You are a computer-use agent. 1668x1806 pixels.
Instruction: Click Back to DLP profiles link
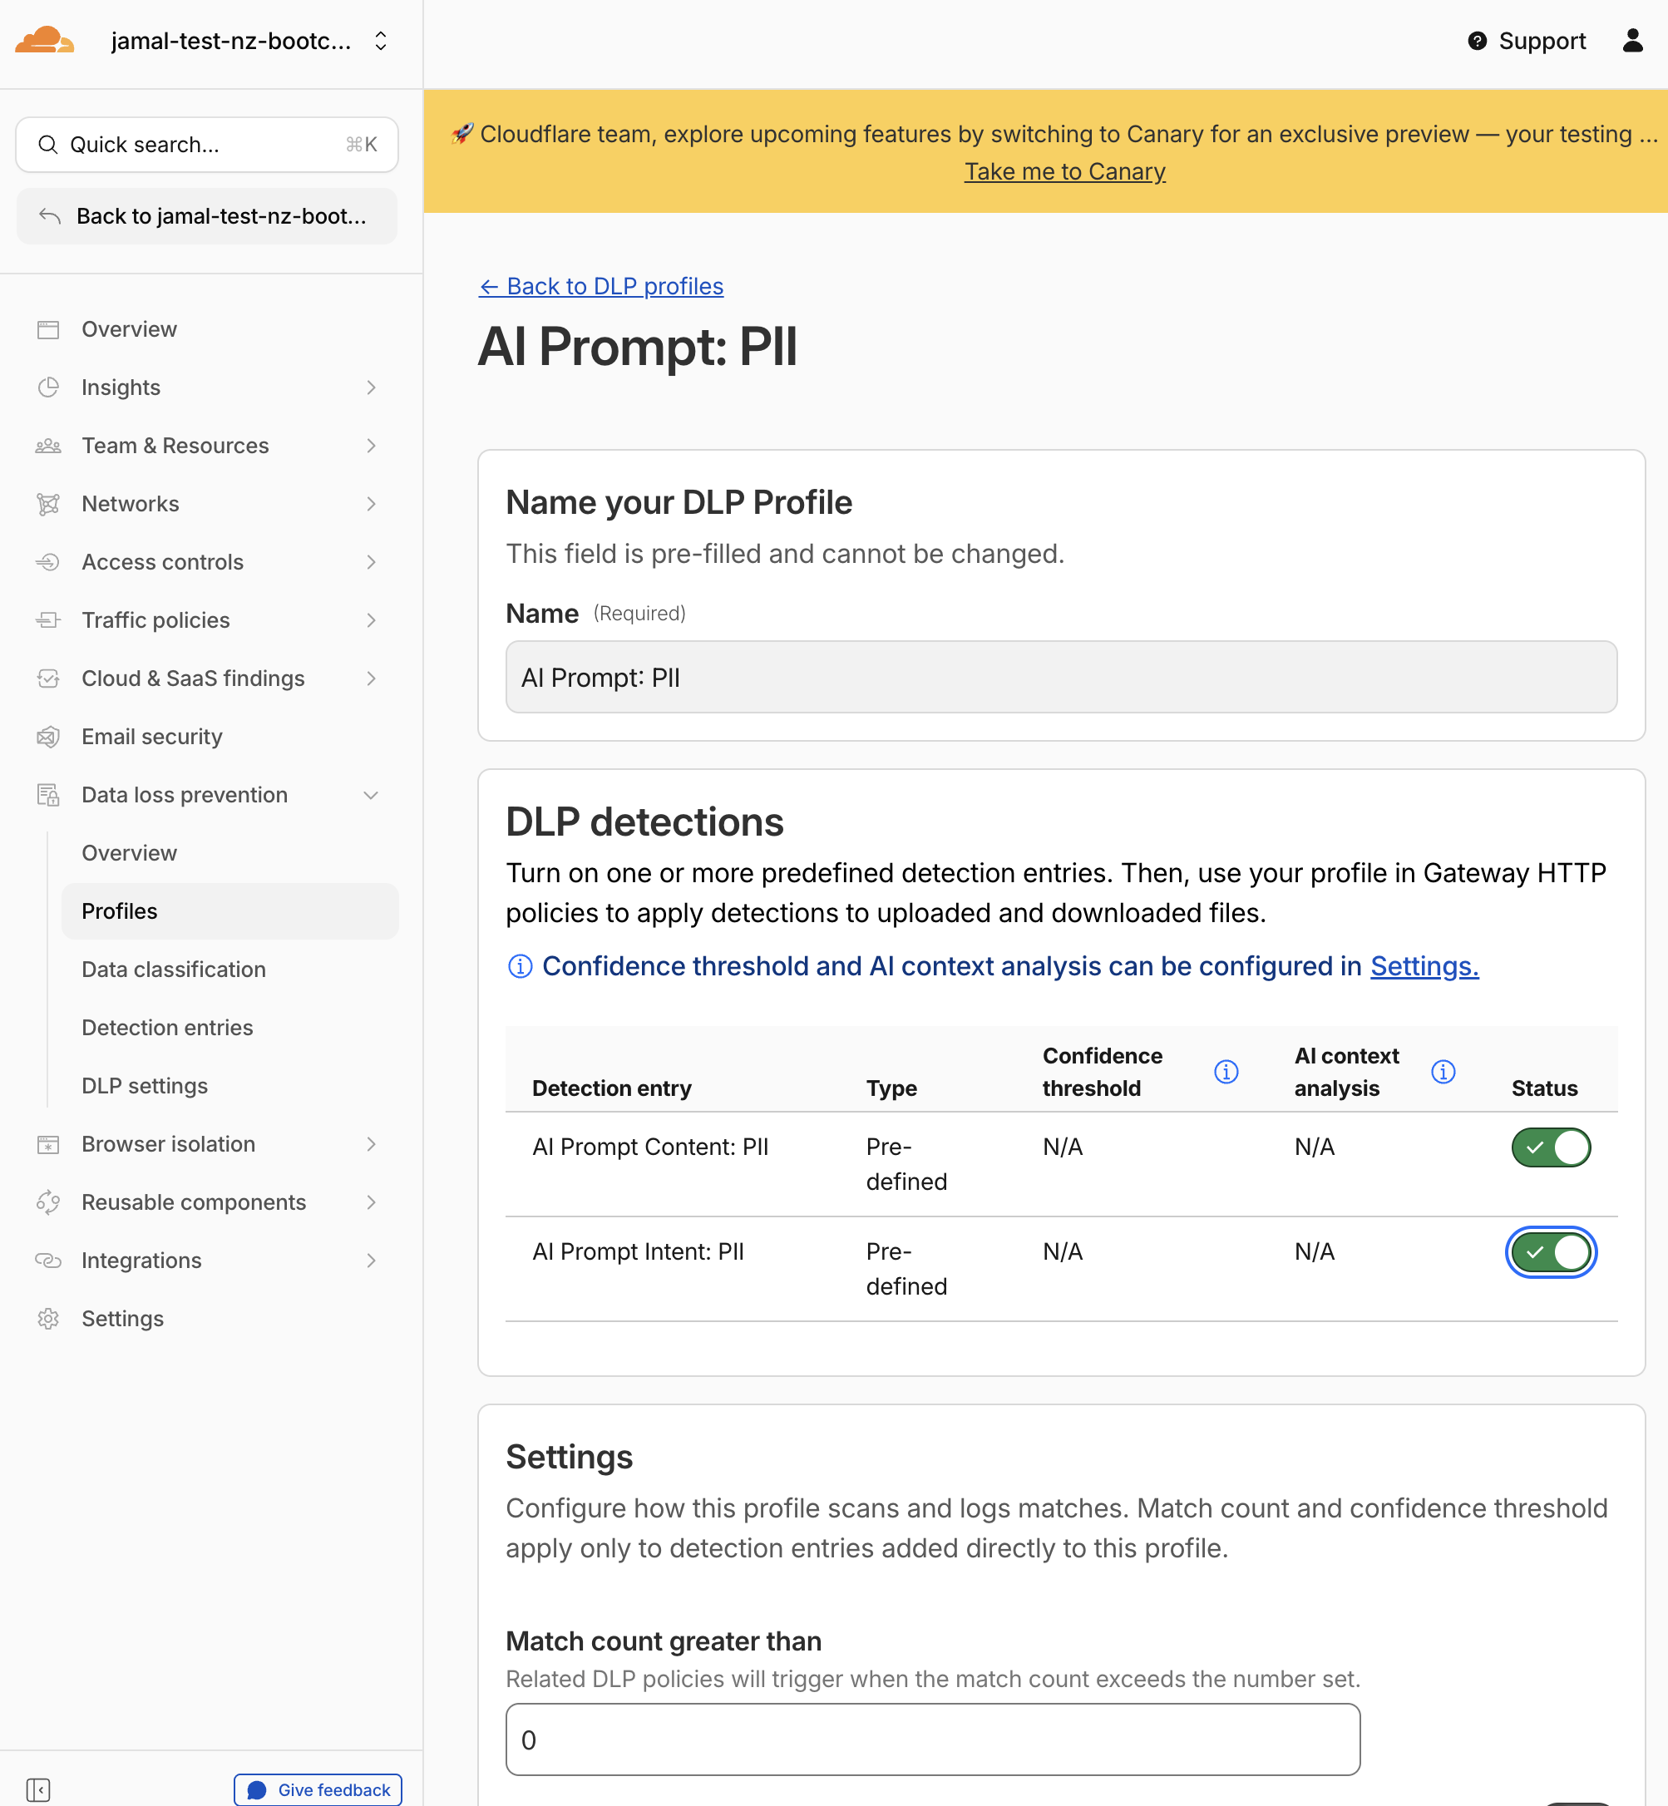pos(601,286)
